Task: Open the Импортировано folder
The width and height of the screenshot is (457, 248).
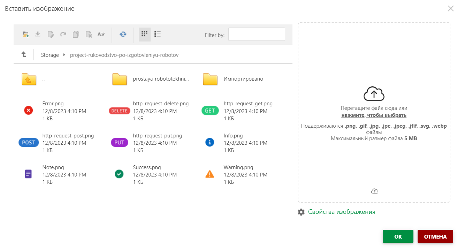Action: 243,79
